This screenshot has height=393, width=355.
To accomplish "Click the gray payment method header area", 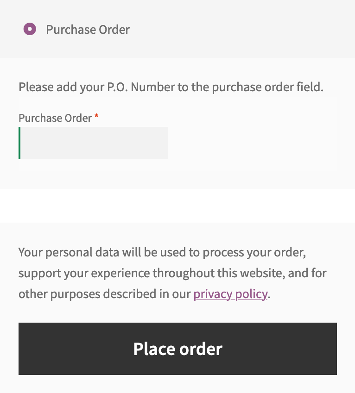I will click(x=177, y=29).
